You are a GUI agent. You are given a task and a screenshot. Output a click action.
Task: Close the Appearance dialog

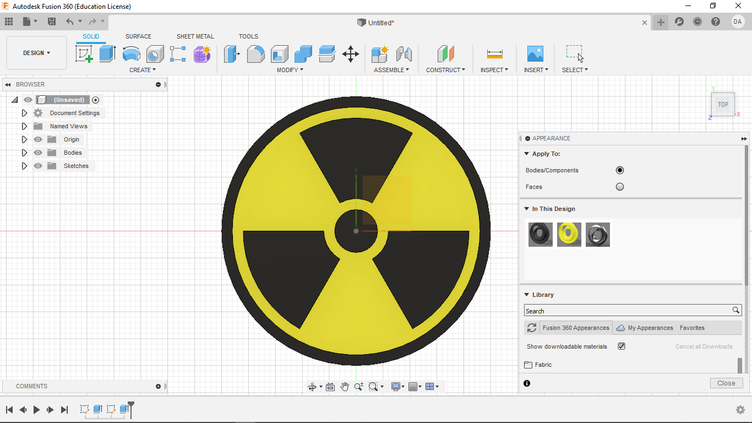726,383
